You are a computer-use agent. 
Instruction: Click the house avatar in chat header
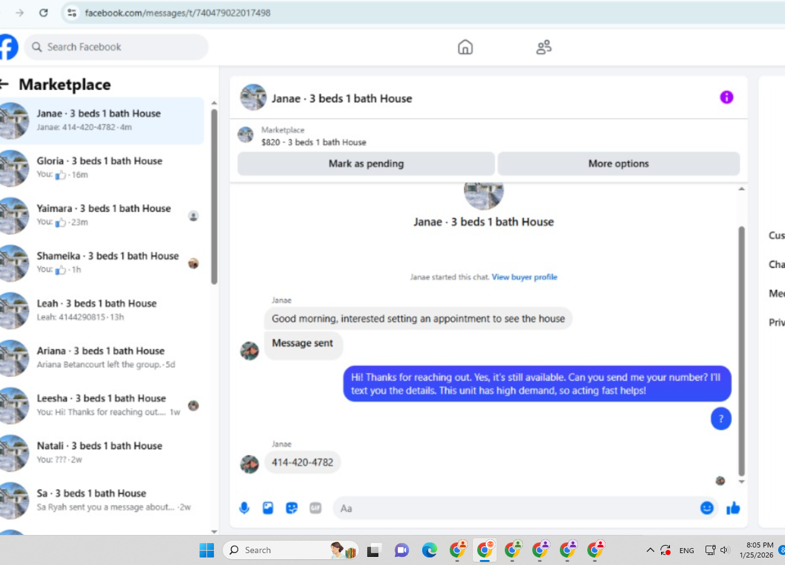253,98
